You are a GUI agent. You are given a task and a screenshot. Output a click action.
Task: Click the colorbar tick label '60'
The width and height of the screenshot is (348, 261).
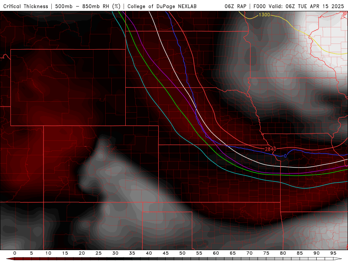216,253
